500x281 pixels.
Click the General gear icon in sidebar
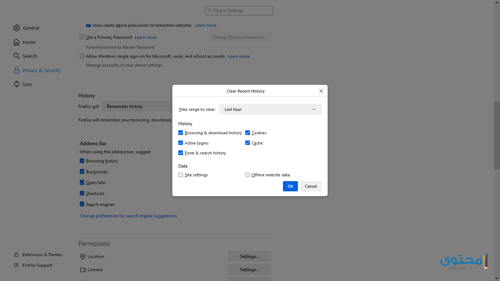[x=16, y=28]
